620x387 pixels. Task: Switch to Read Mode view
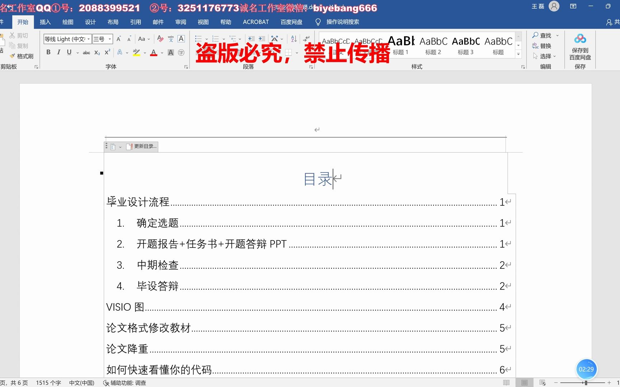point(506,383)
